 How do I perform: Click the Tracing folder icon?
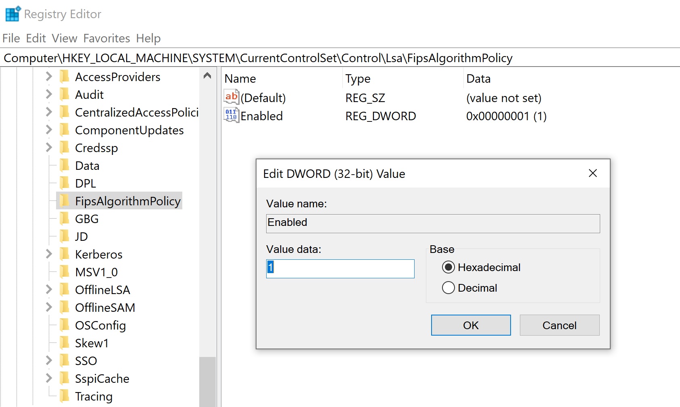point(65,396)
